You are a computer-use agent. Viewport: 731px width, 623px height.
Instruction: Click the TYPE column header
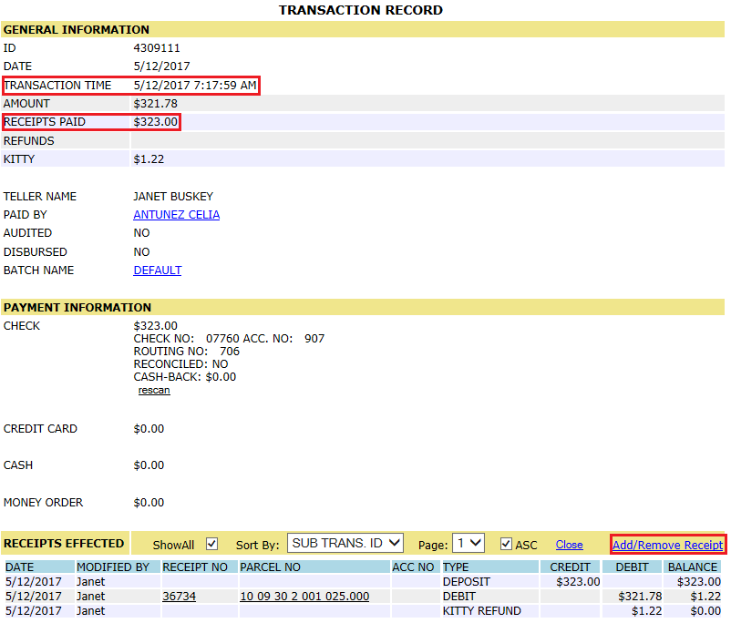490,567
